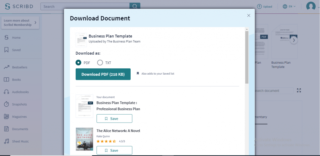Click the background Business Plan Template card
The width and height of the screenshot is (320, 156).
(x=284, y=46)
